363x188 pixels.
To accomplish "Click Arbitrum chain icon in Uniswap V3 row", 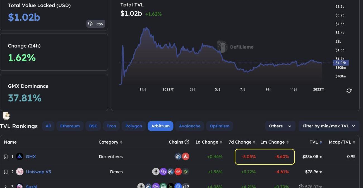I will tap(171, 172).
